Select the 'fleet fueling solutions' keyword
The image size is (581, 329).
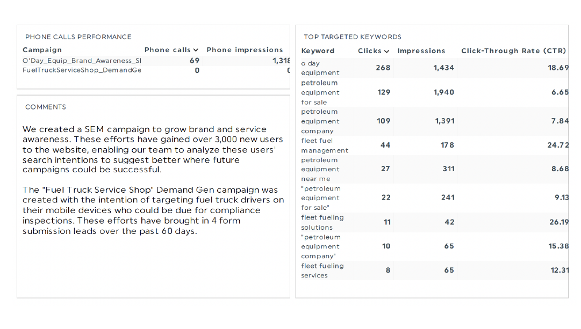coord(322,222)
